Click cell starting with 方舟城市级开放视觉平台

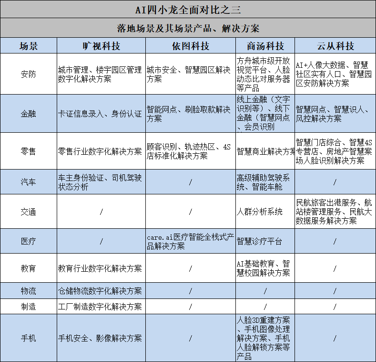[265, 74]
